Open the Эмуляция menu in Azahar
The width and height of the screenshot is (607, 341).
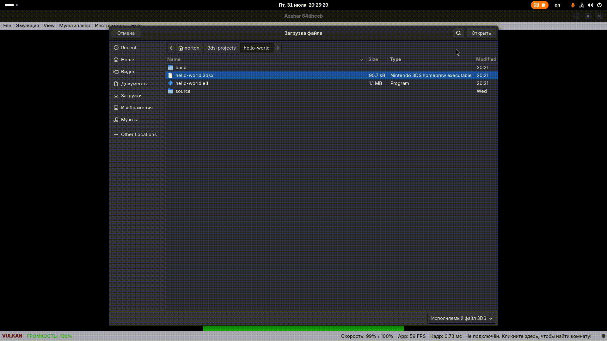click(x=28, y=26)
